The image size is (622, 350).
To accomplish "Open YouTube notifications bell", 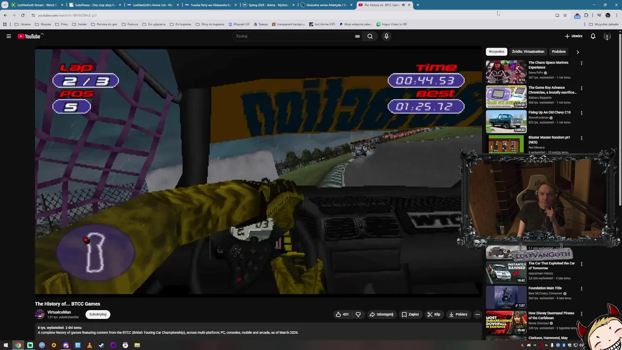I will tap(593, 36).
